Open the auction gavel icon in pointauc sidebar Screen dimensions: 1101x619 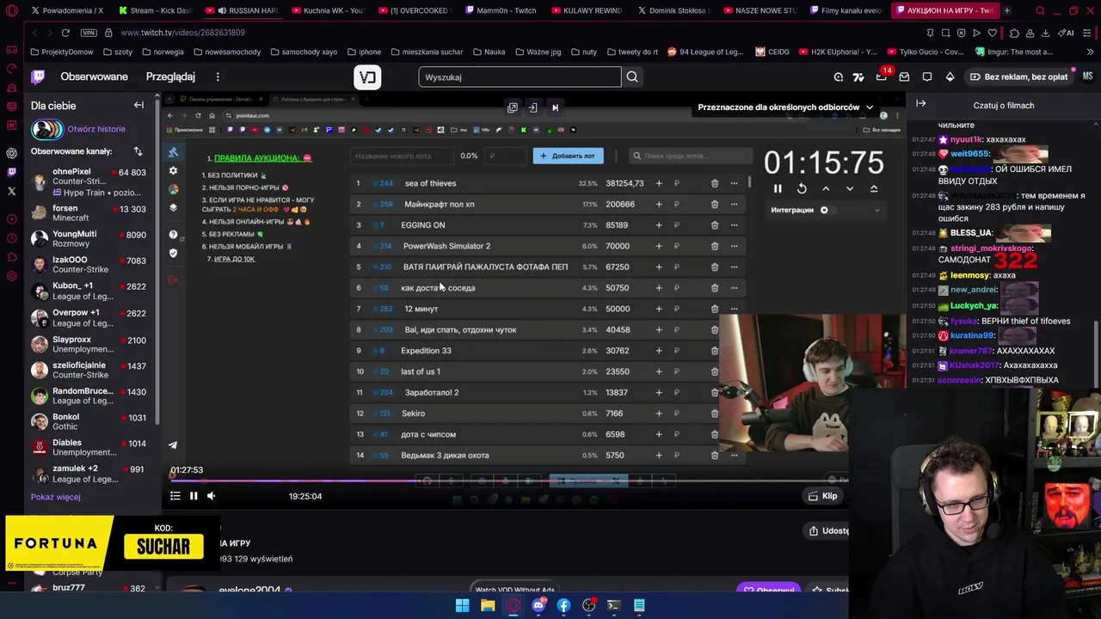click(173, 152)
